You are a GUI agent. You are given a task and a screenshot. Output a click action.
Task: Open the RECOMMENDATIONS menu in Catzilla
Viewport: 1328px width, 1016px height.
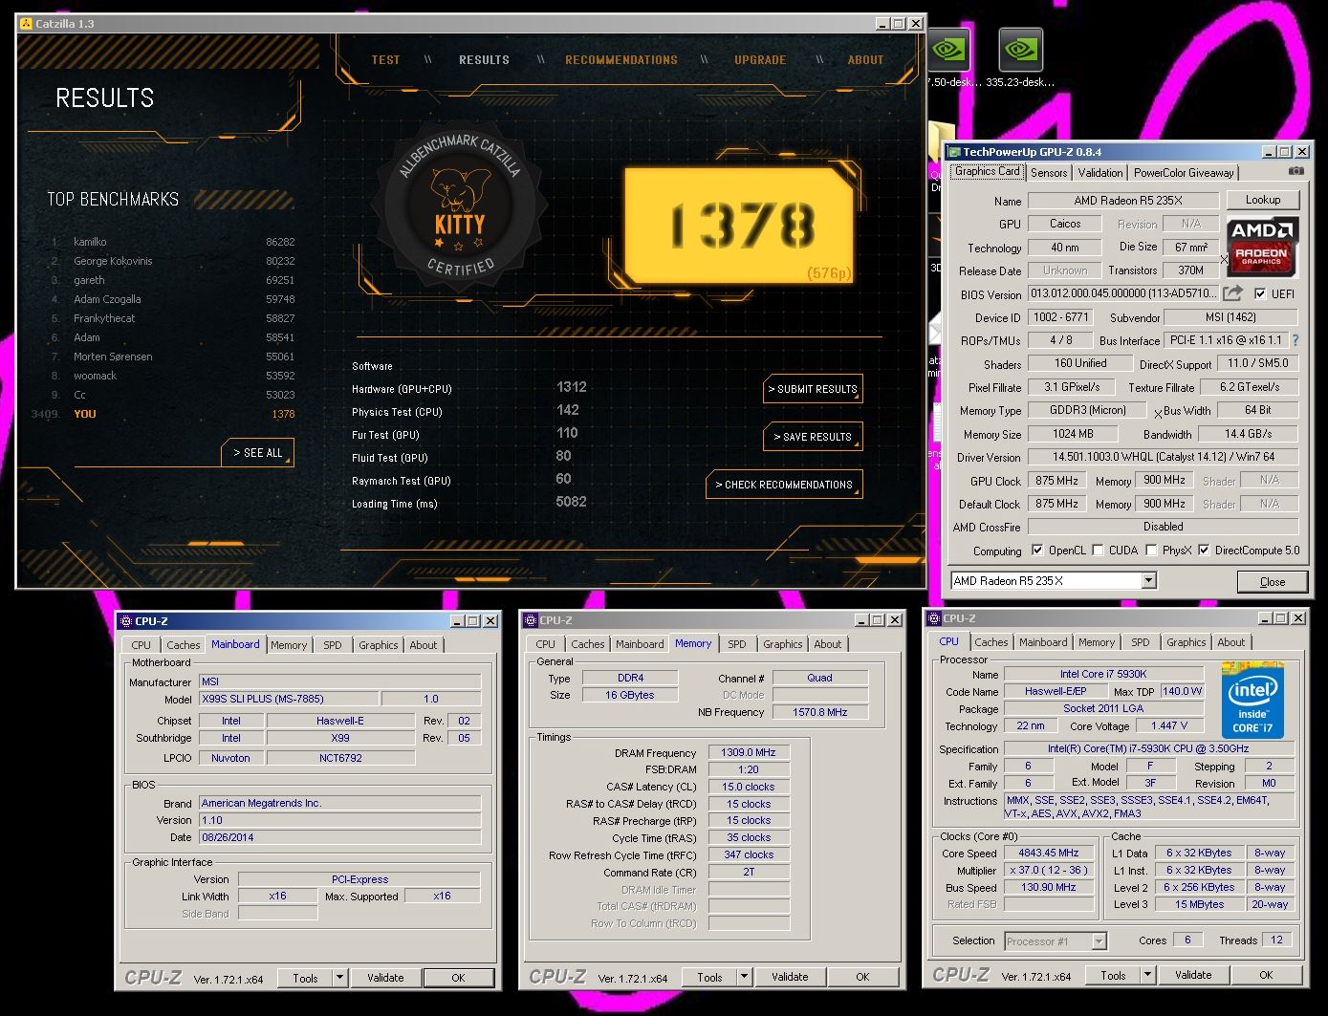[621, 59]
